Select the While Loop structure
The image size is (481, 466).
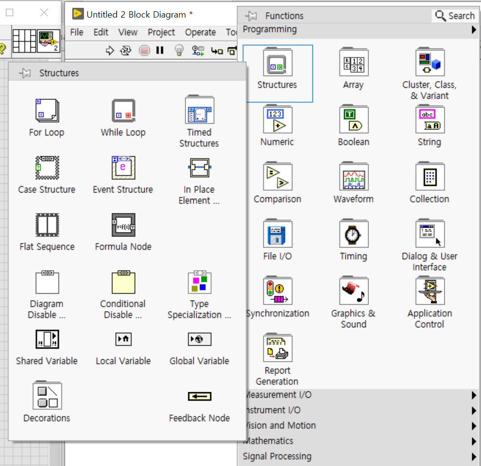coord(124,110)
